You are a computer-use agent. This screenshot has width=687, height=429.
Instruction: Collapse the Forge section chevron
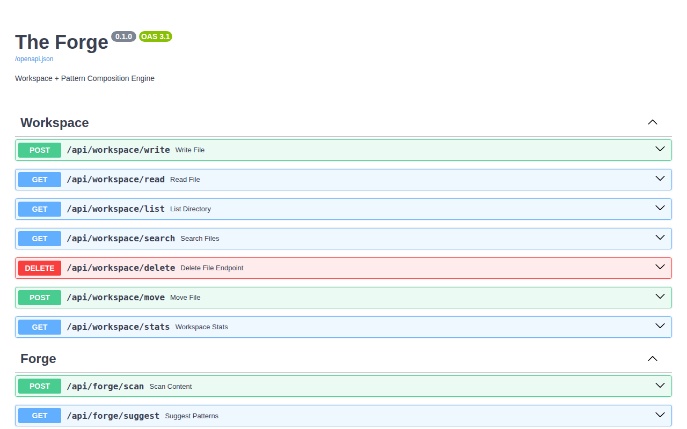[652, 359]
